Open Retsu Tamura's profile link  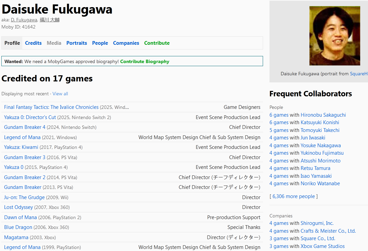coord(316,168)
